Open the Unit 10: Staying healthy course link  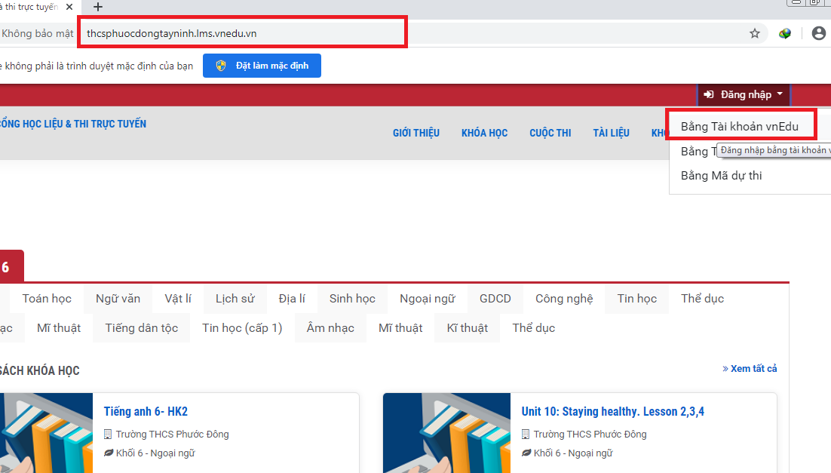coord(612,412)
